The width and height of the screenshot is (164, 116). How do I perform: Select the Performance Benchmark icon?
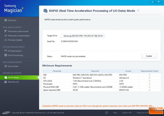6,31
